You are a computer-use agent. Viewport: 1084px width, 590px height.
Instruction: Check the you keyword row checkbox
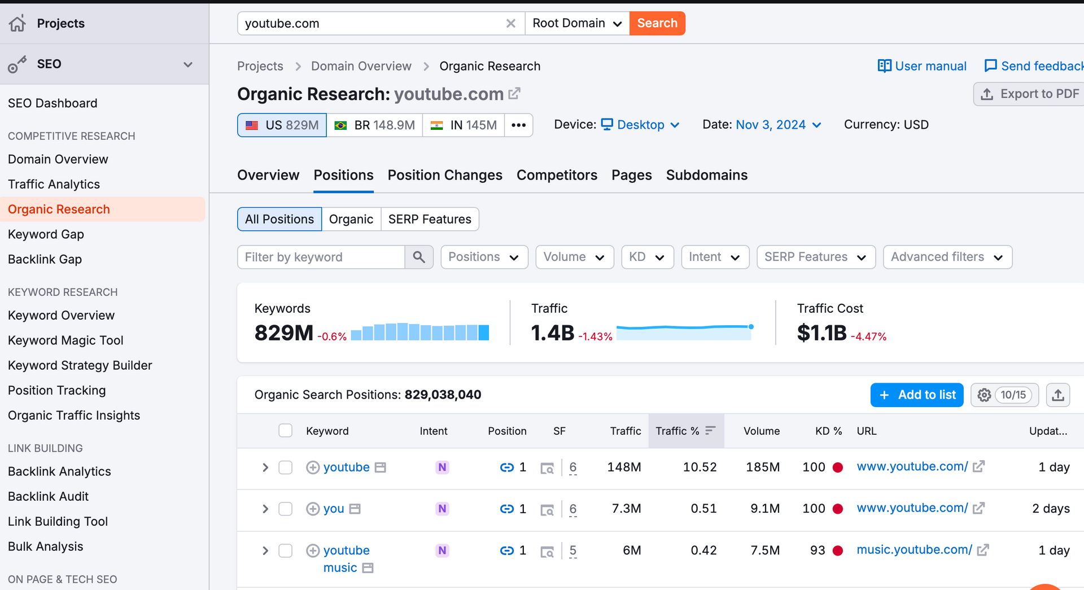point(286,509)
